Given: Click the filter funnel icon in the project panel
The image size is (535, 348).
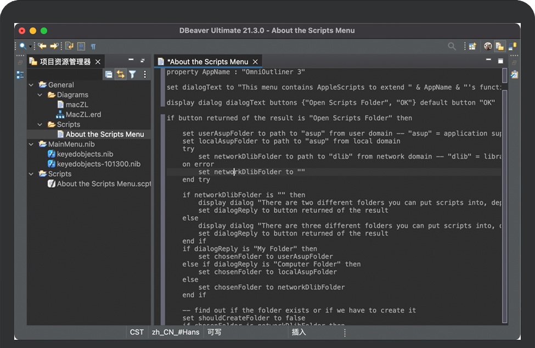Looking at the screenshot, I should (x=132, y=74).
